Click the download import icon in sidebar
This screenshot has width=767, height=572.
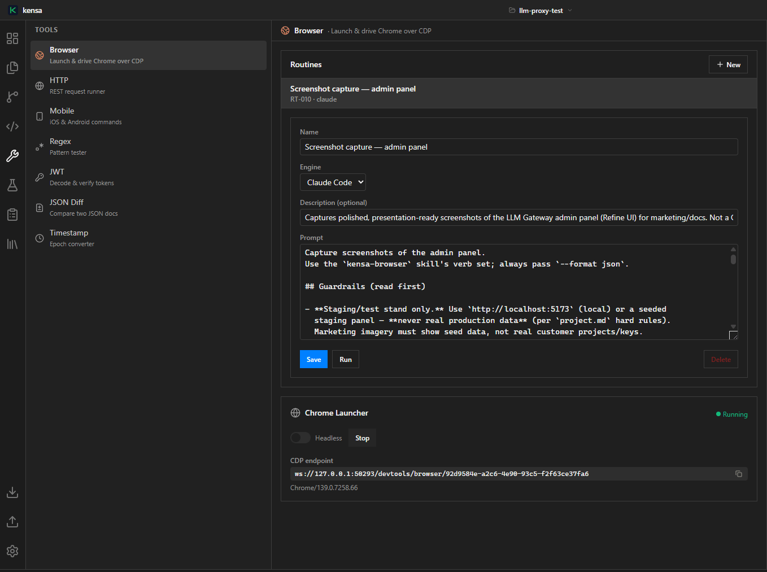coord(12,492)
